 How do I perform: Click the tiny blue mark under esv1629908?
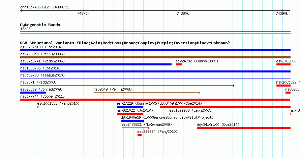(170, 114)
